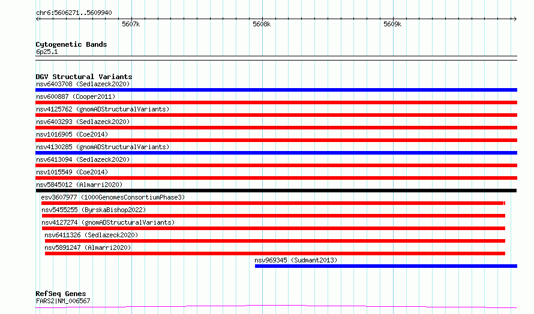Click the cytogenetic band 6p25.1 bar

276,58
